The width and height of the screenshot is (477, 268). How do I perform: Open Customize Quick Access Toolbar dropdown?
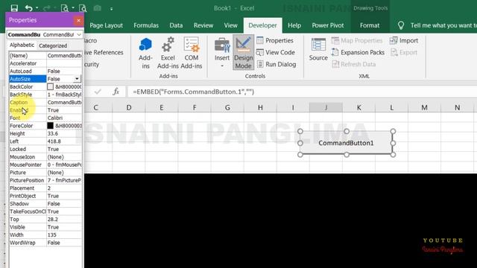point(111,9)
